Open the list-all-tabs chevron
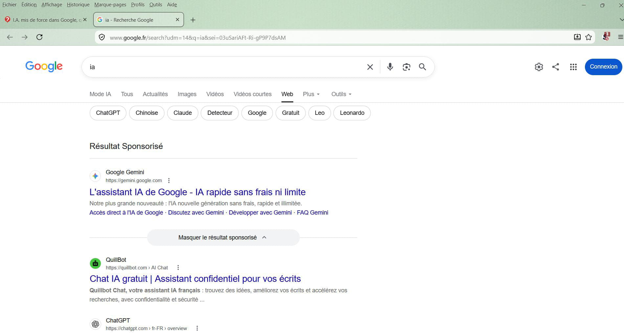The image size is (624, 333). click(x=621, y=20)
